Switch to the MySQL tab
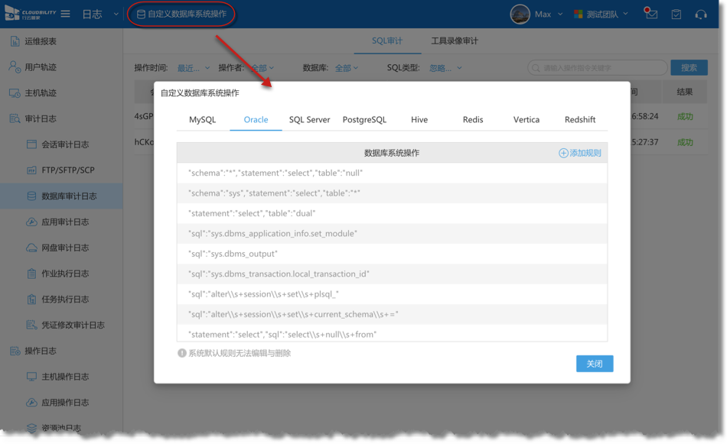 [x=203, y=120]
